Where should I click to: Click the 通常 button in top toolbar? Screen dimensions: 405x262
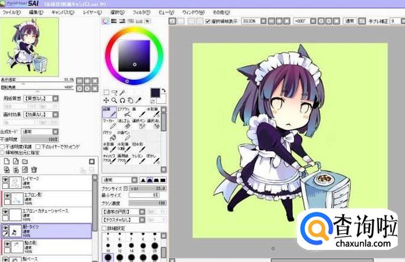click(350, 21)
